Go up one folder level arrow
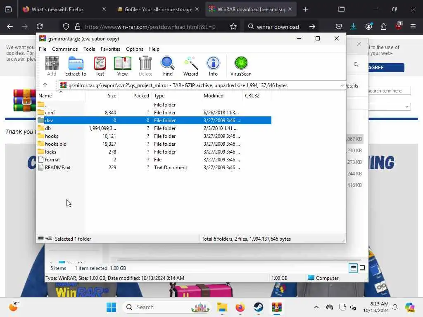The image size is (423, 317). 45,85
